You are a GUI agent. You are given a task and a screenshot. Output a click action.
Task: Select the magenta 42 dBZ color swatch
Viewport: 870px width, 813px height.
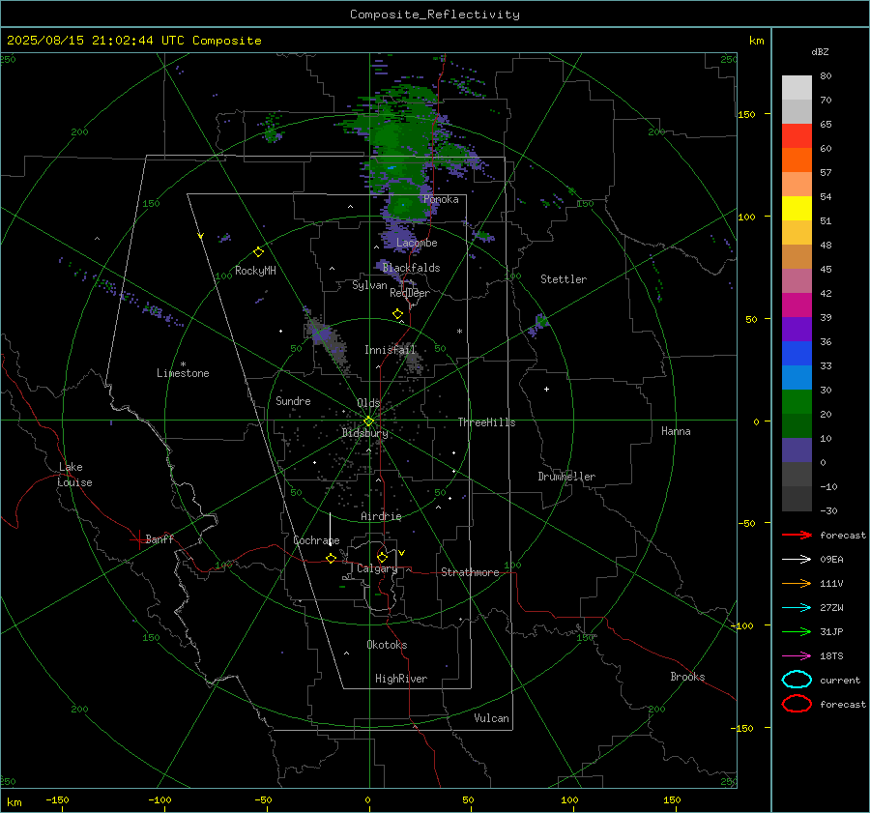point(797,305)
